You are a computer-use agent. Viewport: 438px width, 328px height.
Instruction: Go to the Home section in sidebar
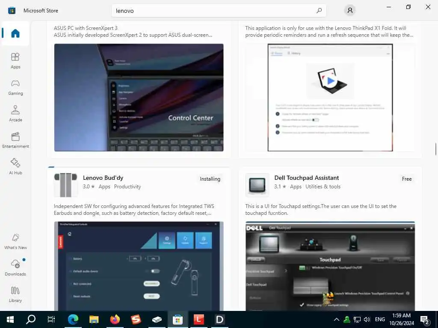[x=15, y=33]
